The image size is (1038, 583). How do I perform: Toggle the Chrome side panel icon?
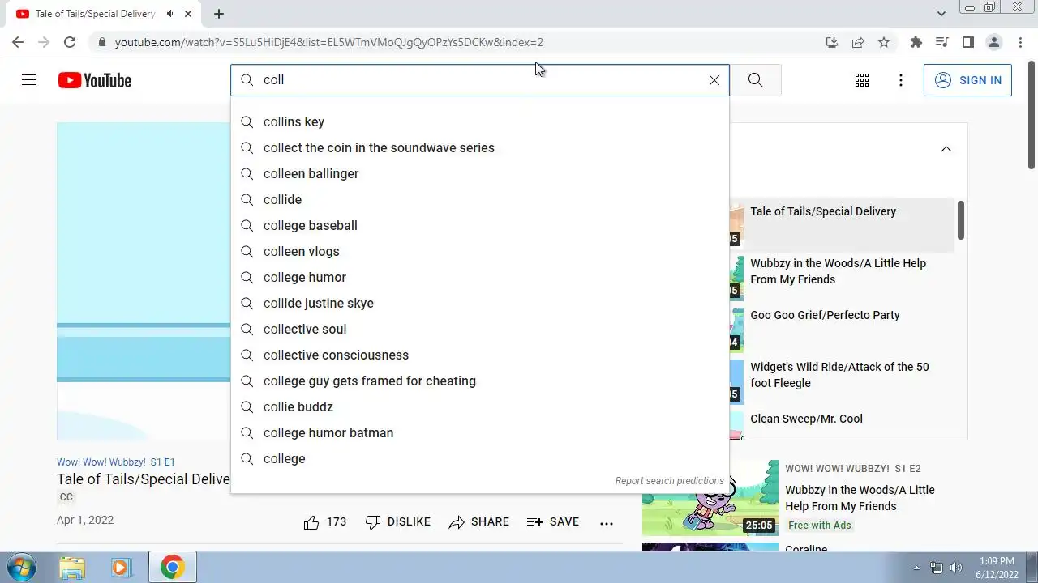coord(967,42)
